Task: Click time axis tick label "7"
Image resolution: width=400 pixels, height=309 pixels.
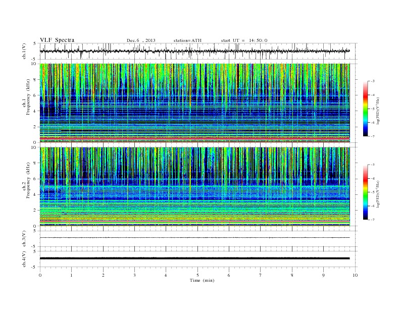Action: coord(261,275)
